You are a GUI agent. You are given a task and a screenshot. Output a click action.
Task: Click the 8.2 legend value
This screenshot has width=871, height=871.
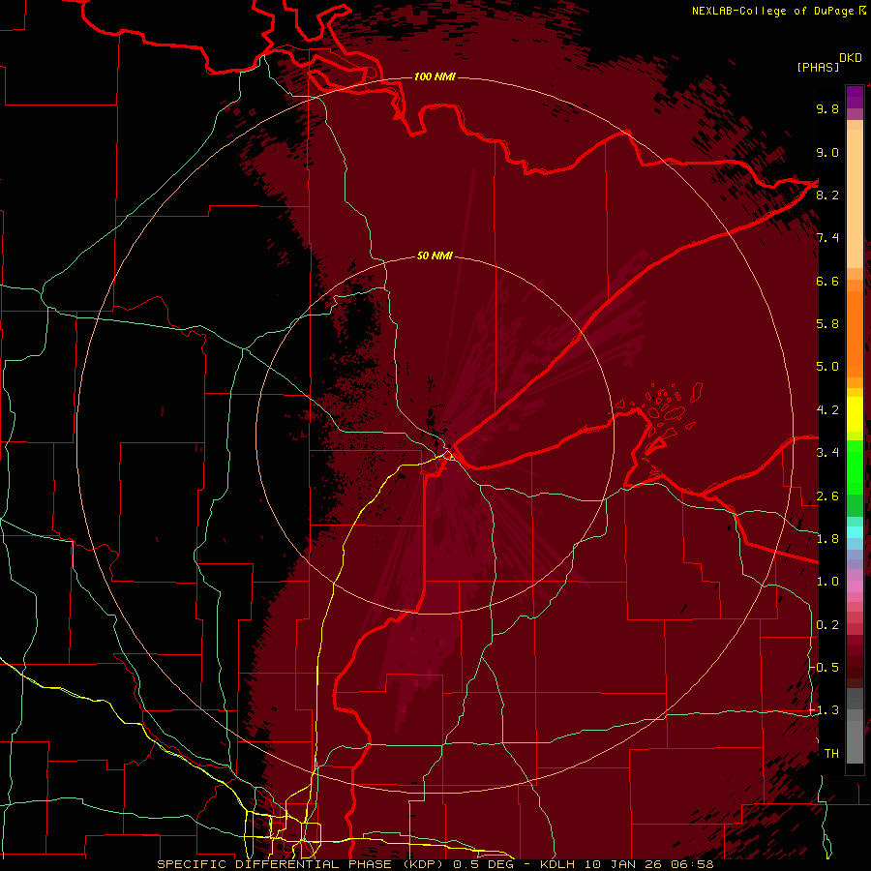pyautogui.click(x=827, y=195)
